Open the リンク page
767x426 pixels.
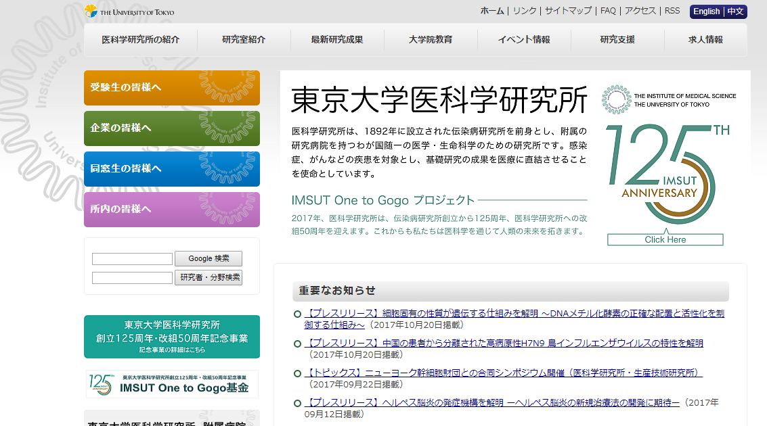point(525,11)
